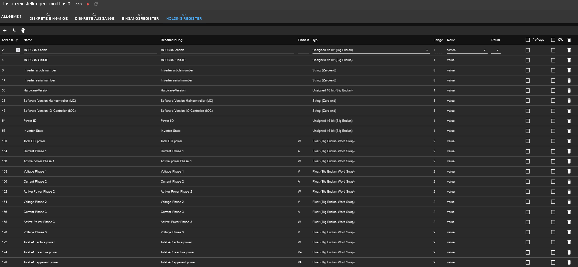Open the Allgemein tab

[x=12, y=16]
